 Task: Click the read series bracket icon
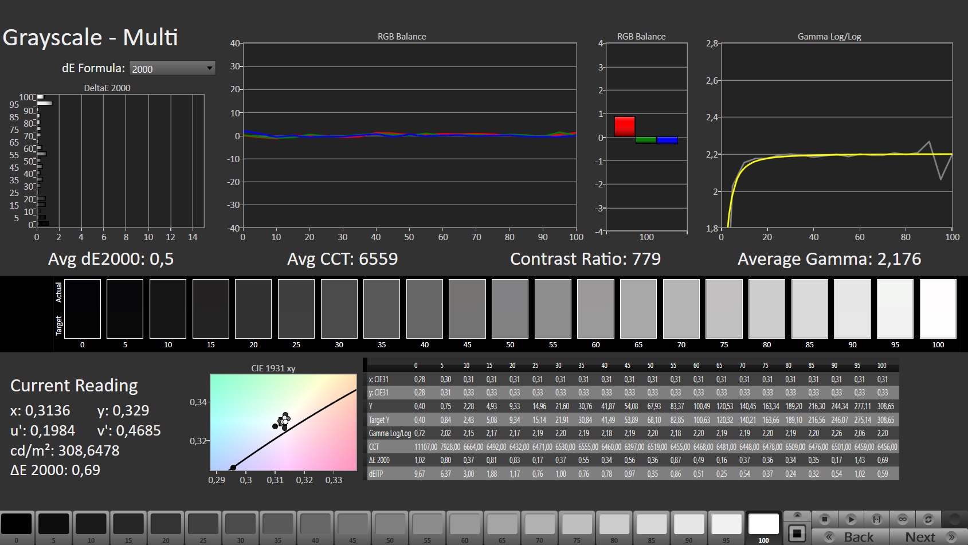877,519
